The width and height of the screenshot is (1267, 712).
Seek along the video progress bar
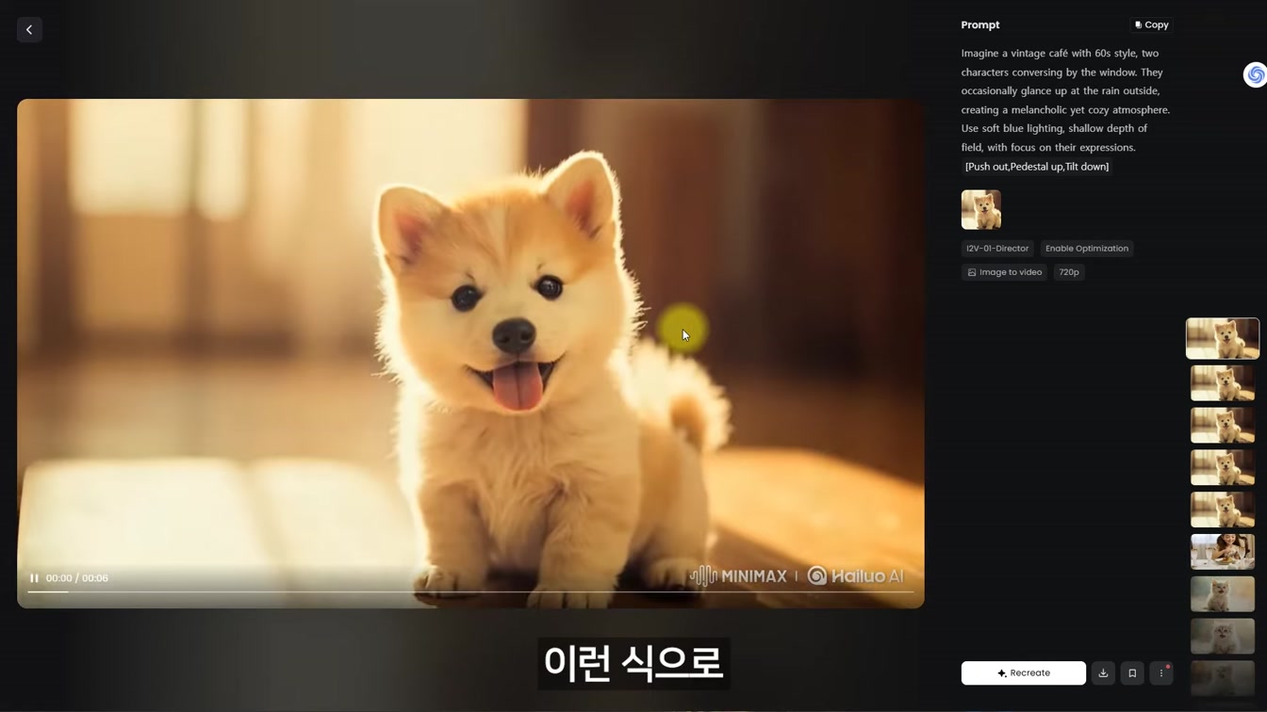tap(470, 592)
